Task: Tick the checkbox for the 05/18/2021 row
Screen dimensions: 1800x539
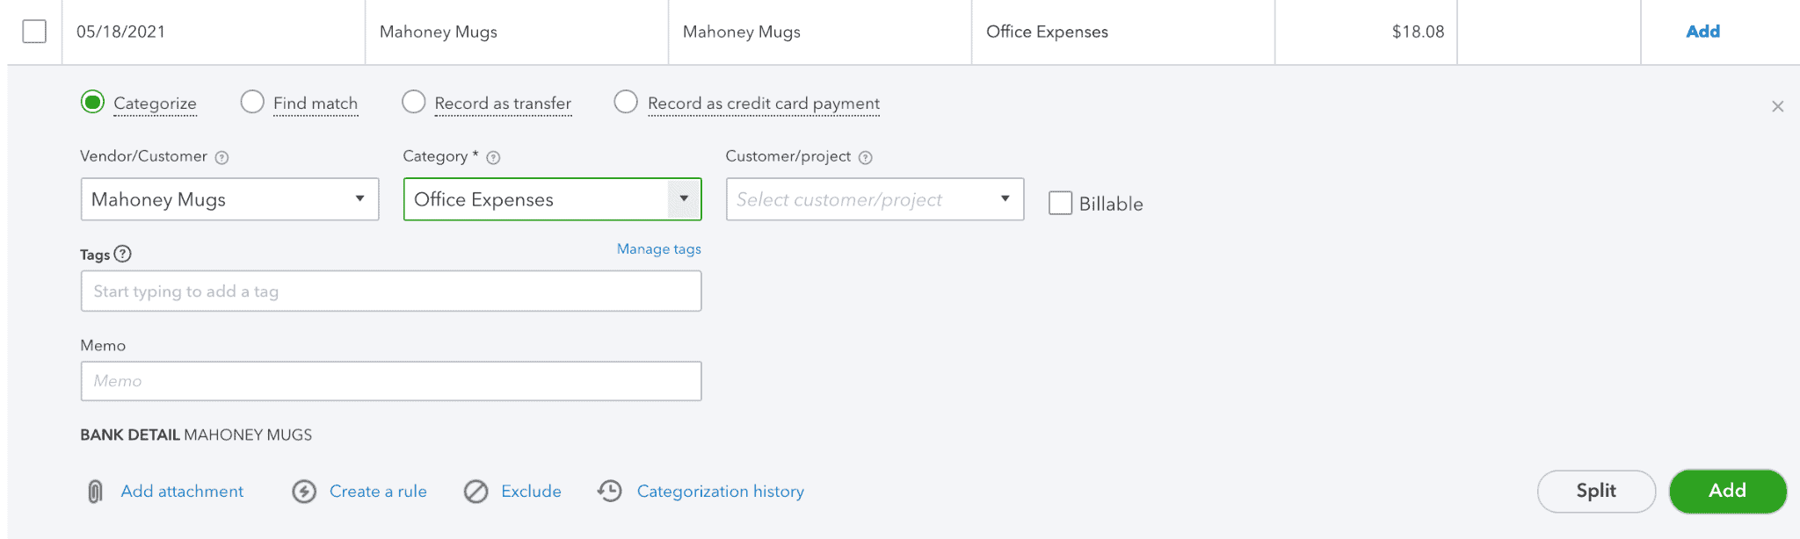Action: pyautogui.click(x=34, y=32)
